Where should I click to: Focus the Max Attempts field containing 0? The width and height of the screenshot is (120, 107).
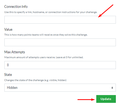(60, 65)
